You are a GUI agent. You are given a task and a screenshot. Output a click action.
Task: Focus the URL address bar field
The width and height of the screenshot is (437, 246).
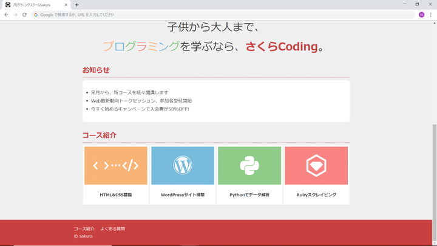click(223, 15)
